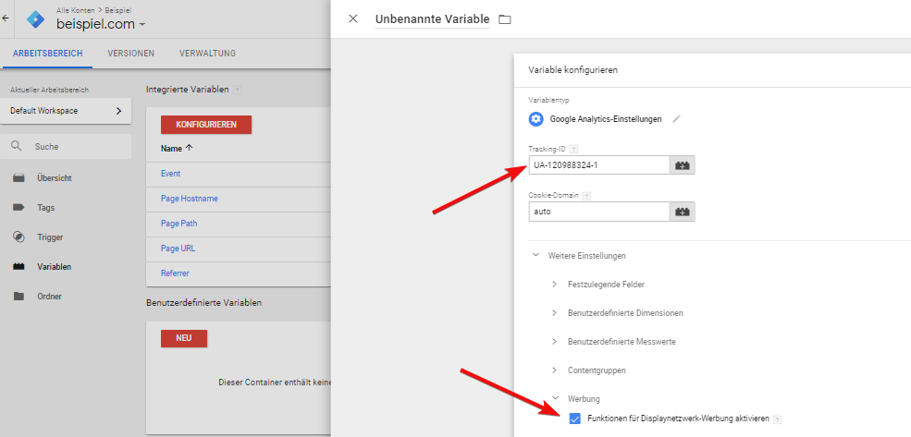This screenshot has height=437, width=911.
Task: Click the Ordner folder icon
Action: tap(18, 296)
